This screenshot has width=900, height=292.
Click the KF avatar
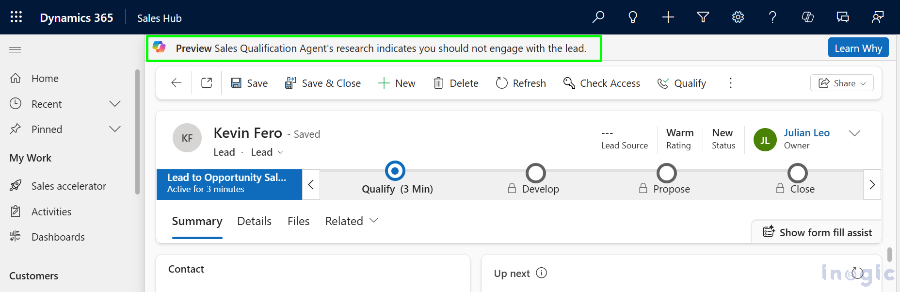(187, 138)
